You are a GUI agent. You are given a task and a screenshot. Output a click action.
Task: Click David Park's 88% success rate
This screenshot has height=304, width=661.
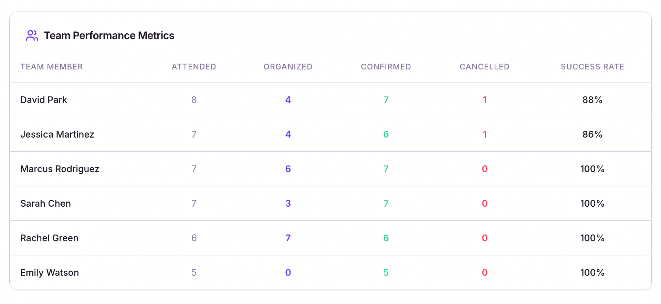(592, 100)
